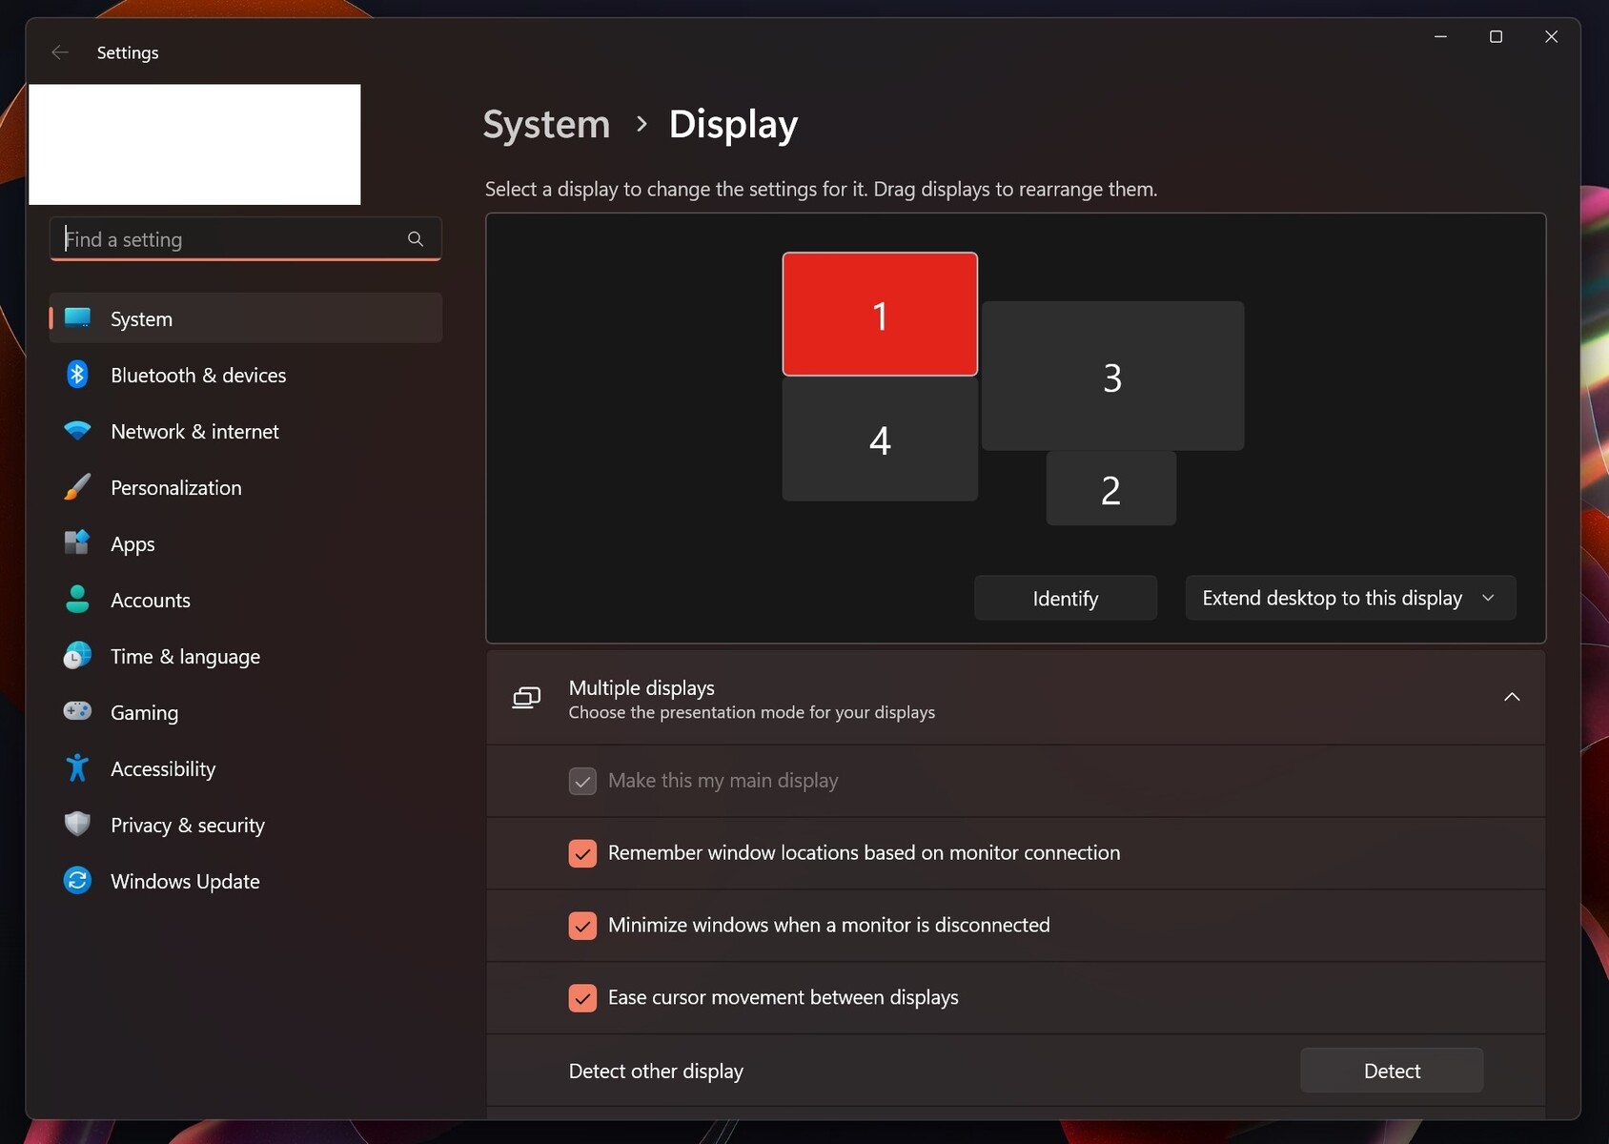Click the Gaming controller icon
The height and width of the screenshot is (1144, 1609).
point(77,711)
